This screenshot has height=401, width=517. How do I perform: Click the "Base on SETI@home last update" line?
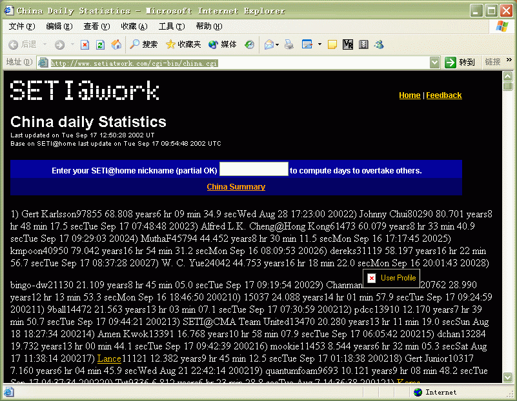(x=116, y=144)
